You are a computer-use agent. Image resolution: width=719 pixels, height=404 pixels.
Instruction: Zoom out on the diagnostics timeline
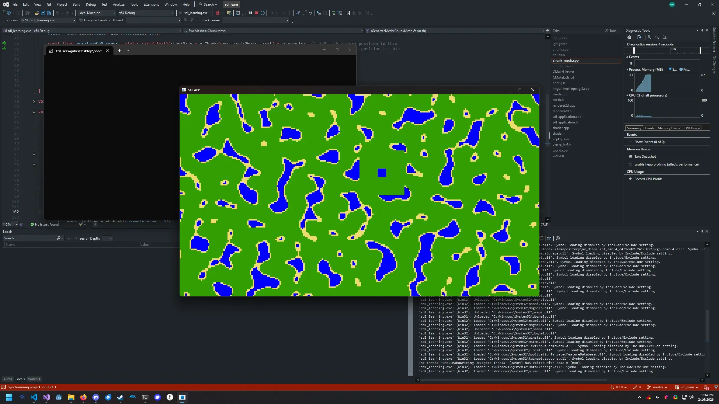pyautogui.click(x=657, y=37)
